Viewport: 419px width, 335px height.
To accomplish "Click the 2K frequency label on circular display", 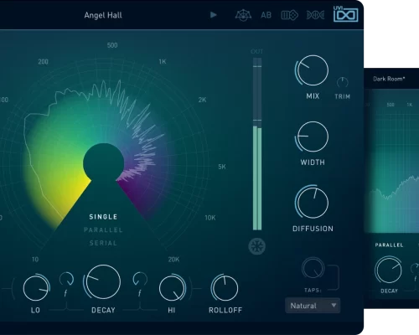I will 202,100.
